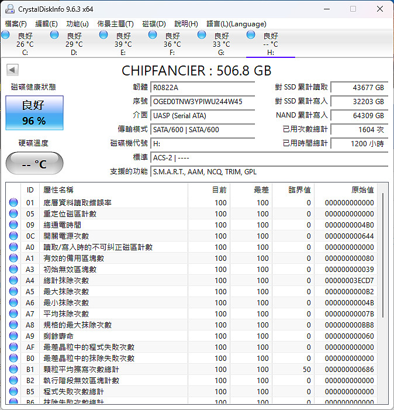Click the 臨界值 column header

click(x=293, y=190)
